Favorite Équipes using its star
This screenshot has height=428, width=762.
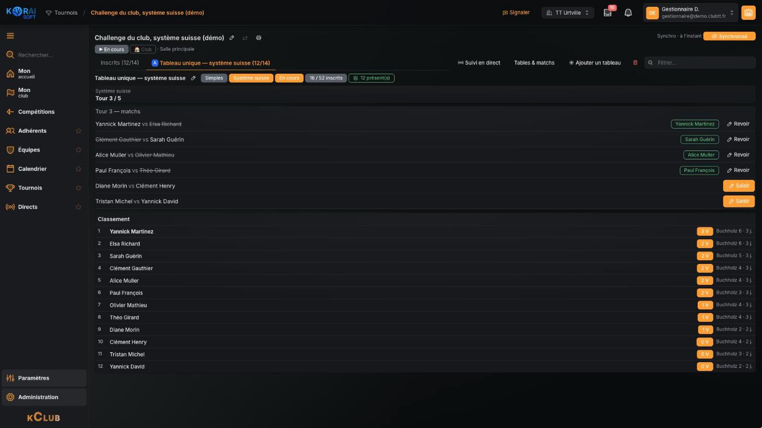79,150
